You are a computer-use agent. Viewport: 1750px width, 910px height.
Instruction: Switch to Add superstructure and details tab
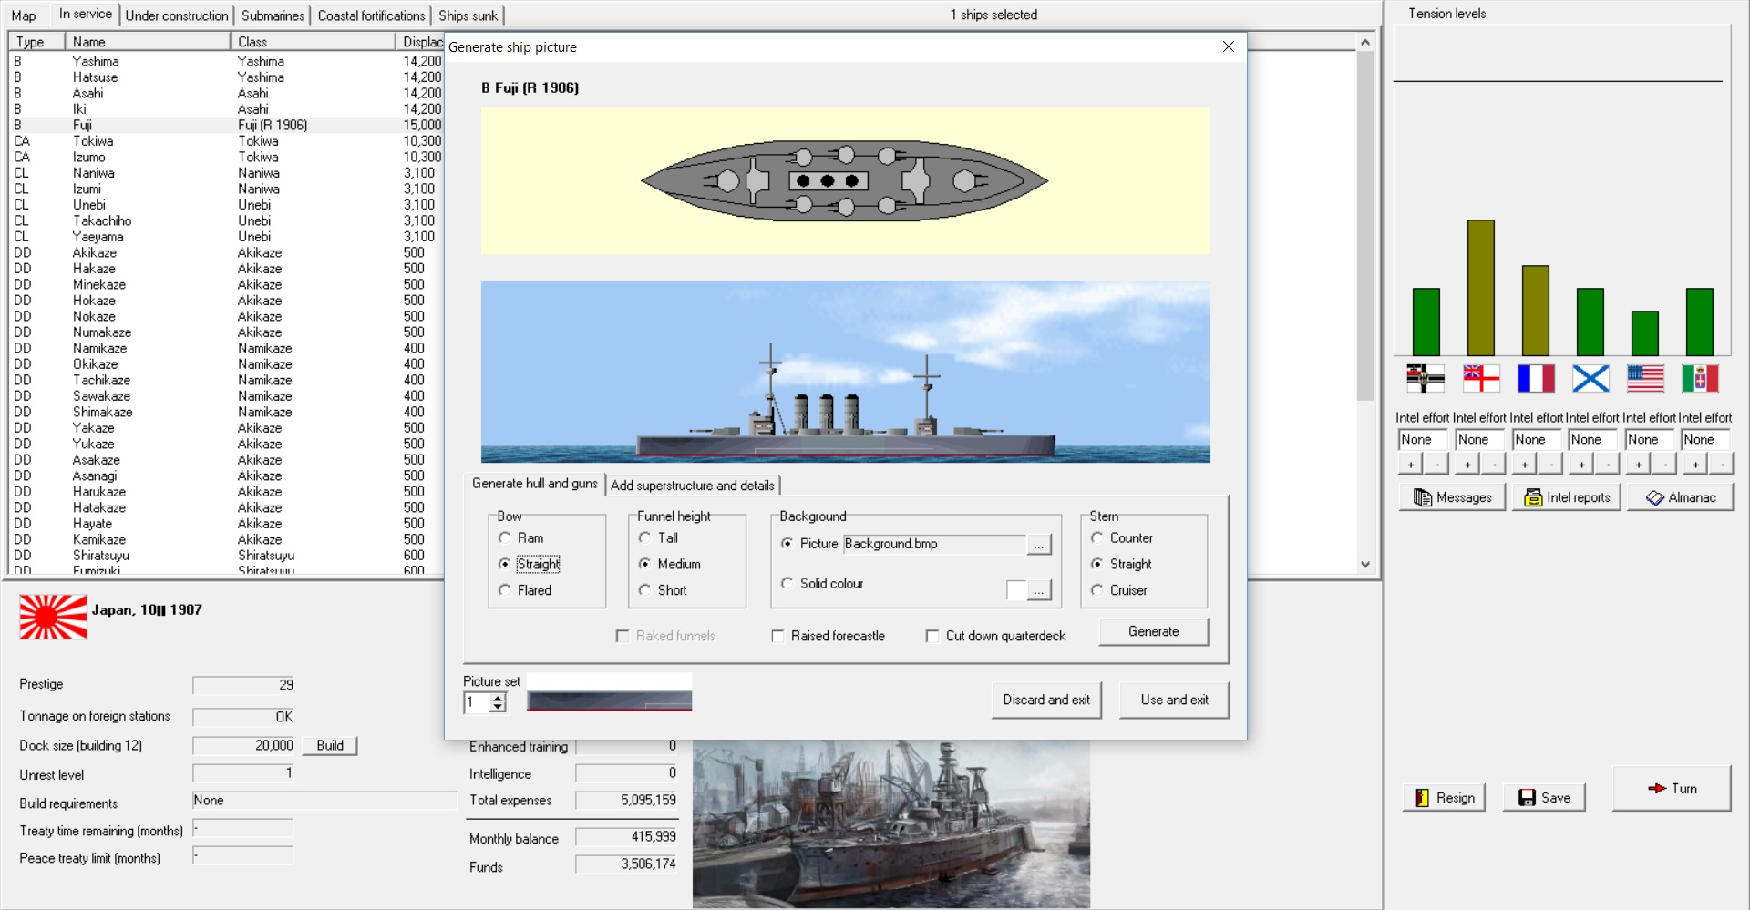point(693,486)
